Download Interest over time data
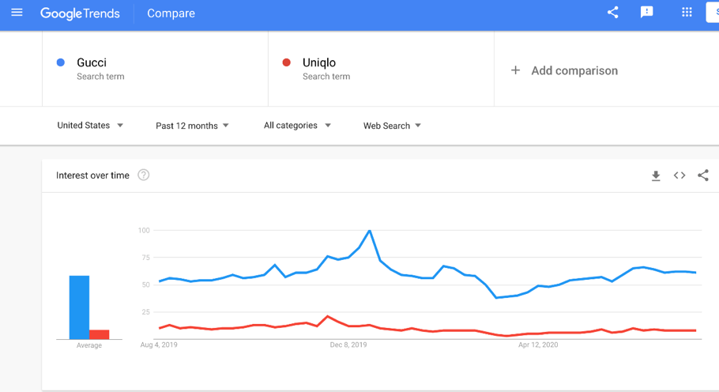The height and width of the screenshot is (392, 719). pyautogui.click(x=656, y=175)
